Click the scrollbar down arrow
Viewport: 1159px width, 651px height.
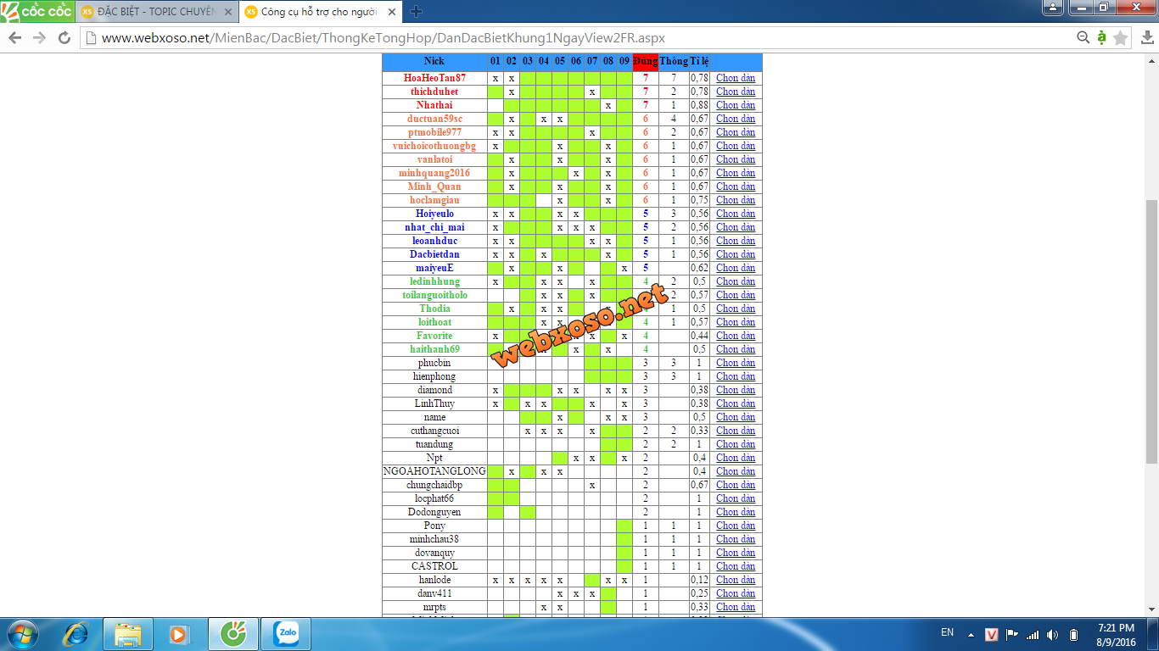coord(1151,609)
